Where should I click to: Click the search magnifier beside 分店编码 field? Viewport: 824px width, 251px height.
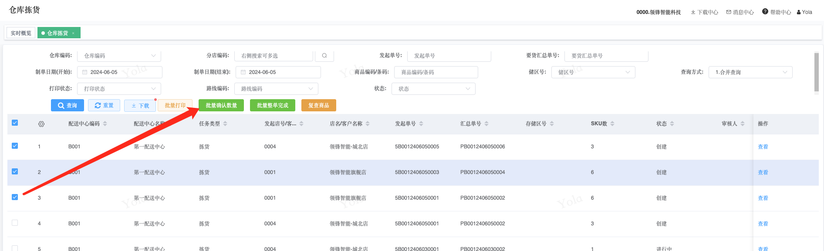click(324, 56)
